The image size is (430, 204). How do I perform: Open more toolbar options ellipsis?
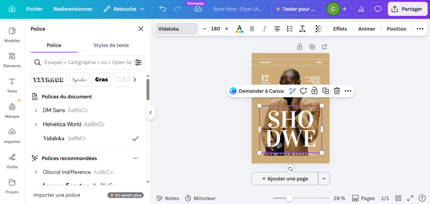point(420,29)
